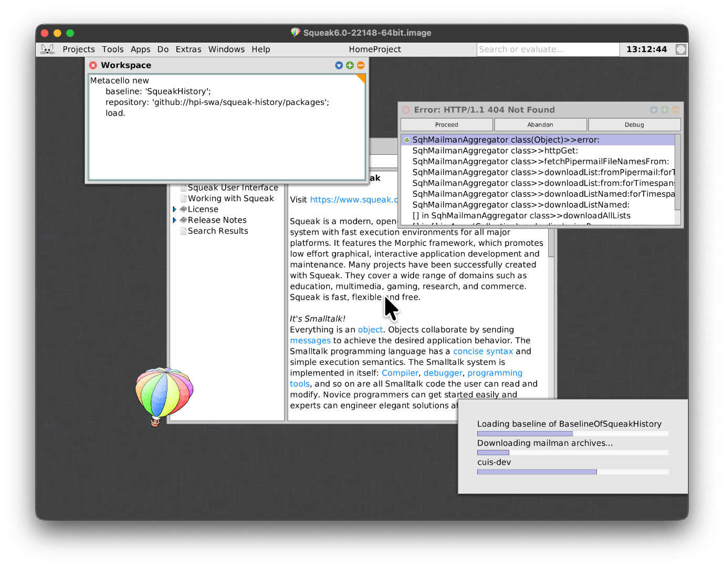The width and height of the screenshot is (724, 567).
Task: Click the Squeak mouse logo icon
Action: 47,49
